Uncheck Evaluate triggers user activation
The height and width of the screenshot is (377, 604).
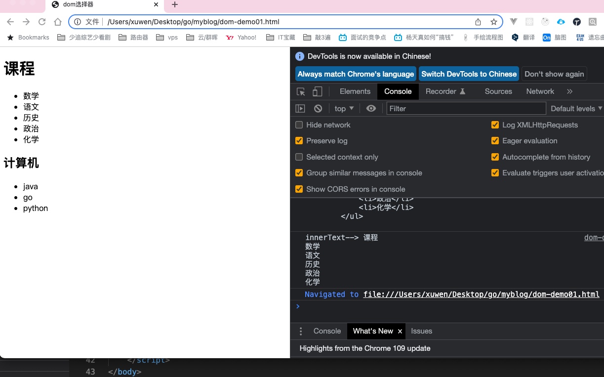point(495,173)
